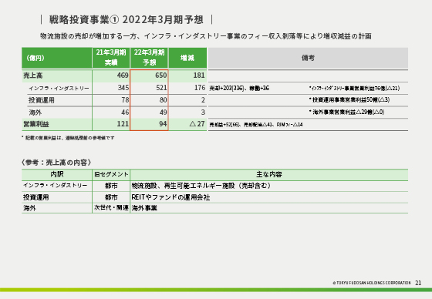Select the change value △27

197,124
